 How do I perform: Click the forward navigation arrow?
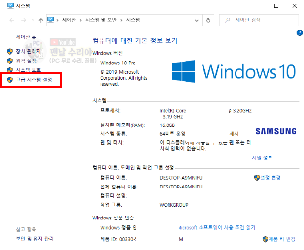coord(24,20)
